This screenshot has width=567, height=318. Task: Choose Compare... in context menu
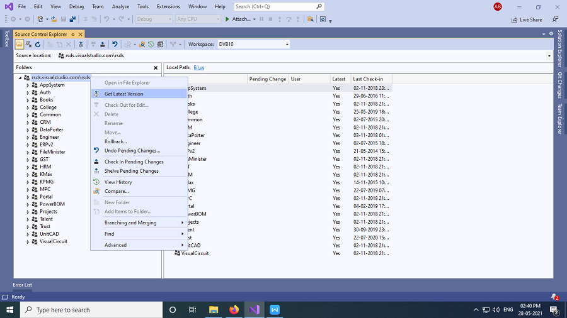pos(139,191)
